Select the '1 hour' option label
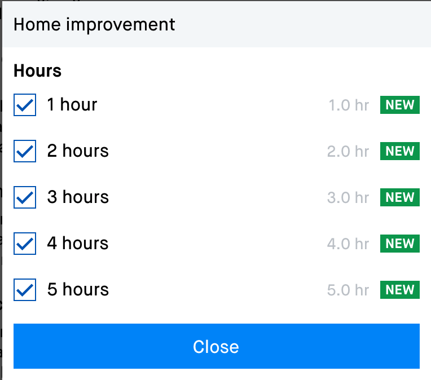Viewport: 431px width, 380px height. [x=72, y=105]
